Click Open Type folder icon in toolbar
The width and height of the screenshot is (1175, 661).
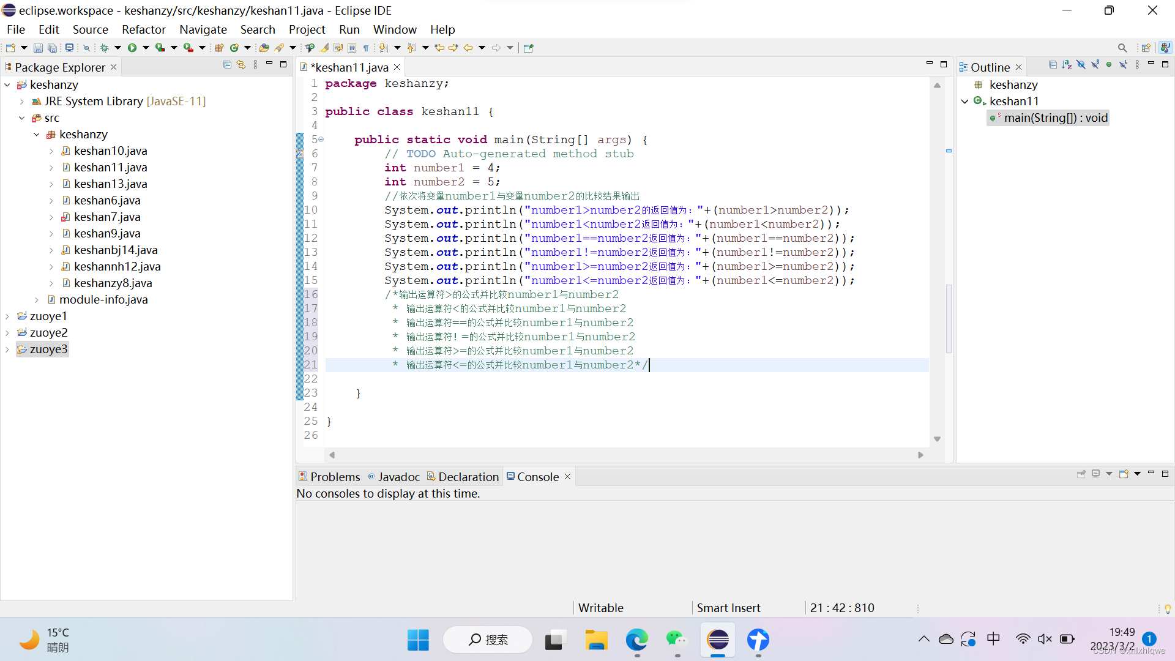click(264, 48)
